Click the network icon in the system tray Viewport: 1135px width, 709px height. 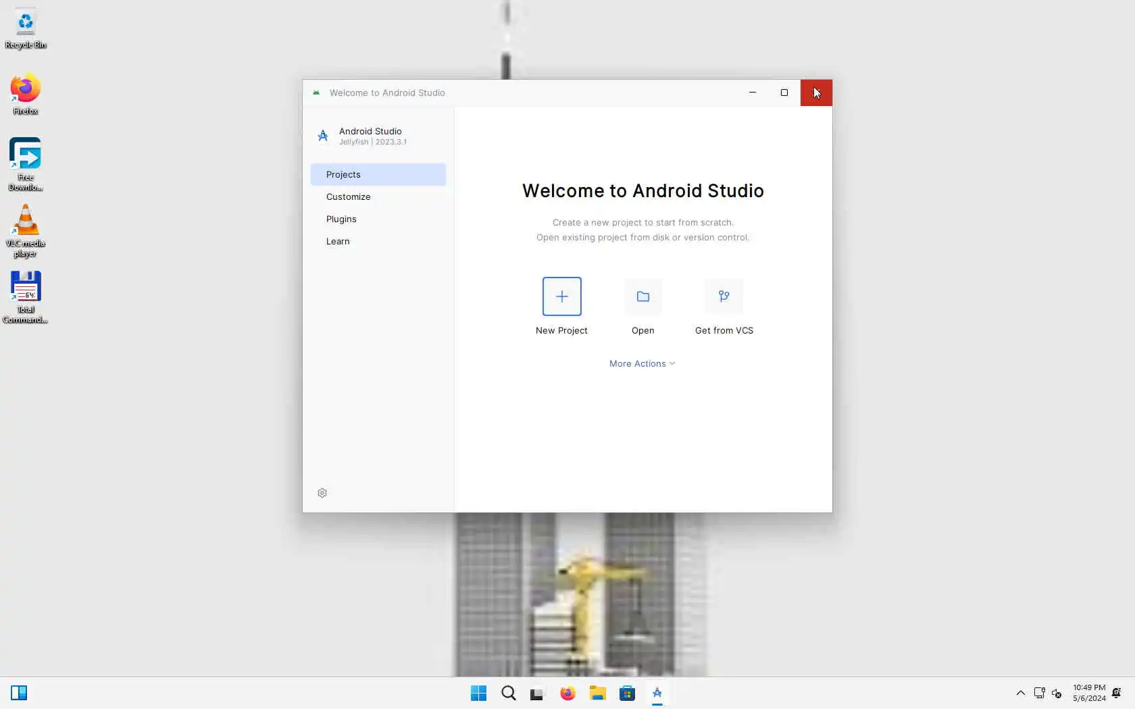tap(1039, 693)
